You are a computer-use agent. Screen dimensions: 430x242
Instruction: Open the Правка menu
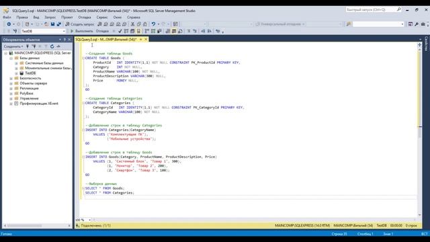[x=22, y=17]
